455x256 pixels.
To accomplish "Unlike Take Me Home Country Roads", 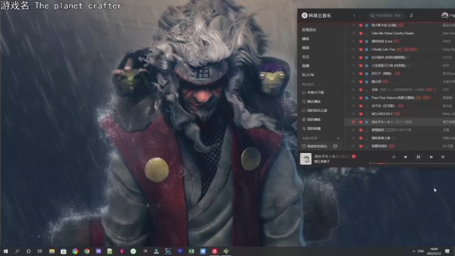I will (x=361, y=34).
